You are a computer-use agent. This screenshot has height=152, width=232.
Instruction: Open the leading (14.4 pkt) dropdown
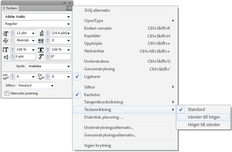69,33
